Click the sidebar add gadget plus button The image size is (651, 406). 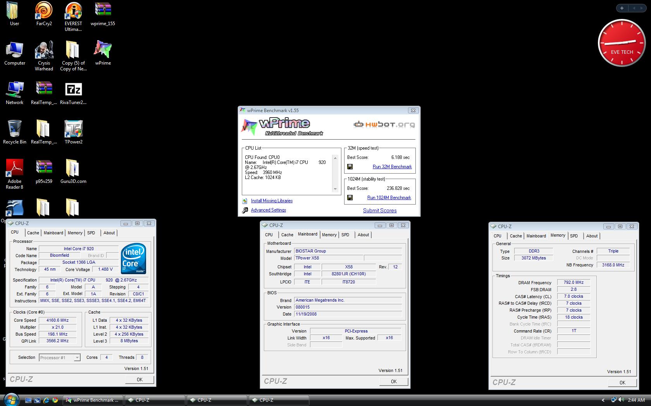click(622, 8)
